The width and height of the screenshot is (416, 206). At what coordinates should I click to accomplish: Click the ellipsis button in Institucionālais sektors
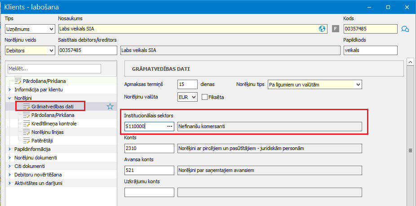(x=170, y=126)
